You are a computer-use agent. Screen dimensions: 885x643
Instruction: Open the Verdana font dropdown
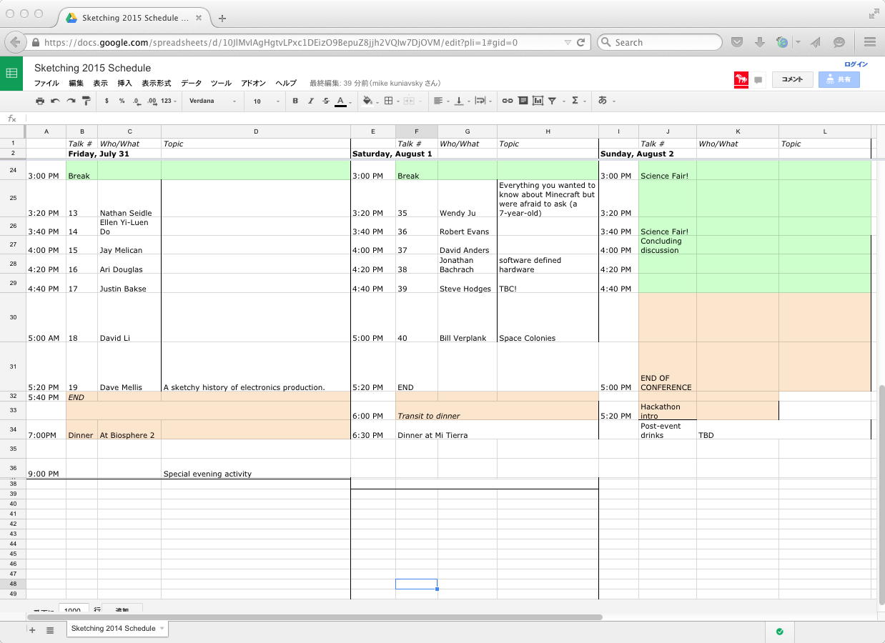tap(212, 101)
